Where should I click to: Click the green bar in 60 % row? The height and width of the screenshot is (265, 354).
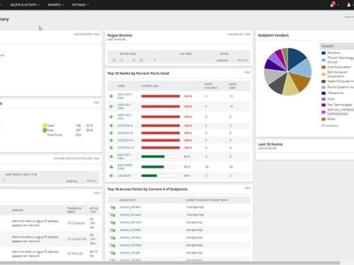[x=153, y=157]
